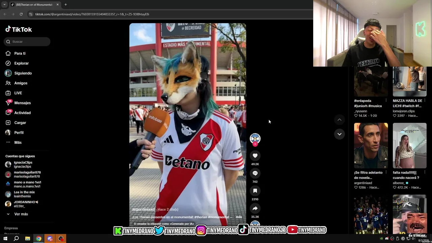Open the tab search dropdown arrow

pos(4,5)
